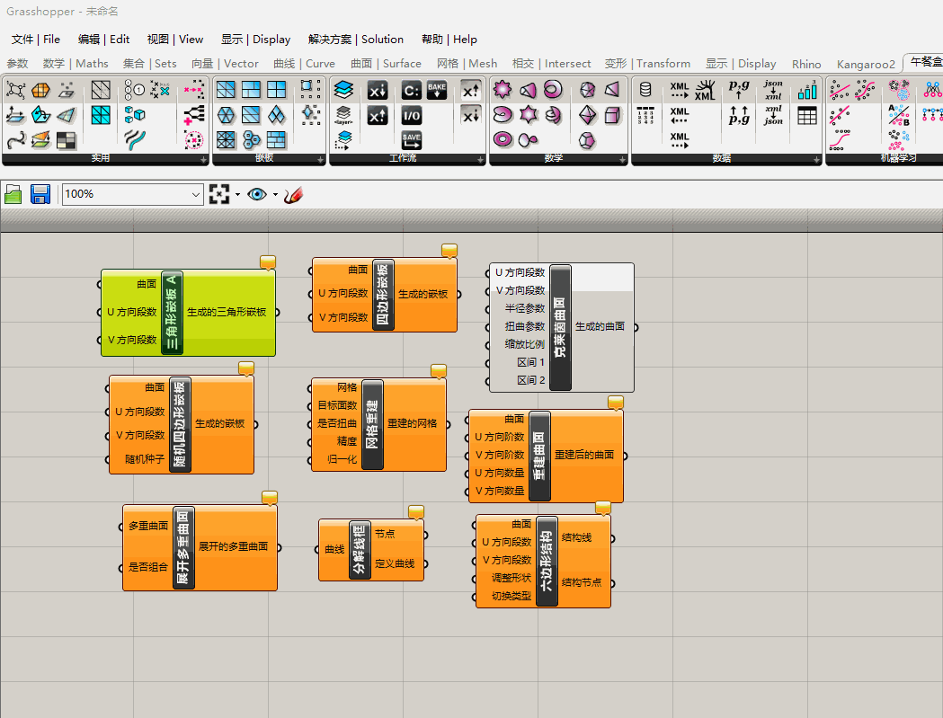Pick the brick pattern panel icon
The image size is (943, 718).
[276, 140]
